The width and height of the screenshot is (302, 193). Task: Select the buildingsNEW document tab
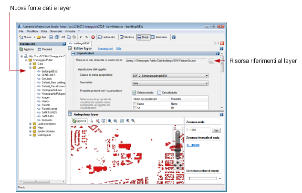pyautogui.click(x=80, y=43)
